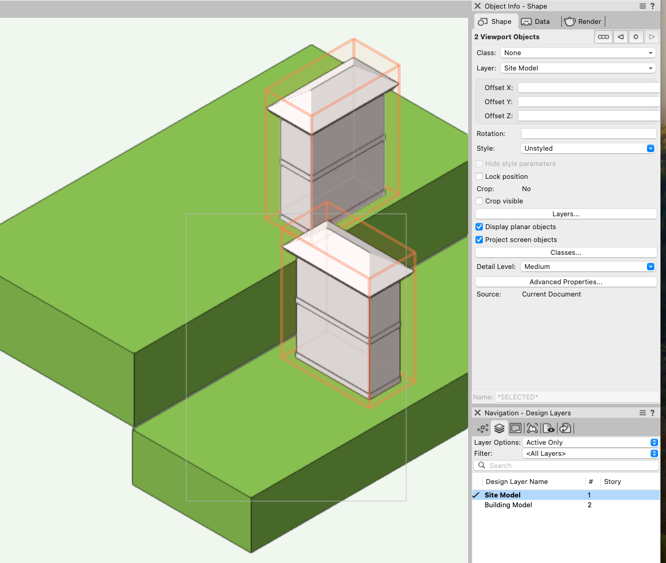666x563 pixels.
Task: Select the Building Model design layer
Action: click(508, 505)
